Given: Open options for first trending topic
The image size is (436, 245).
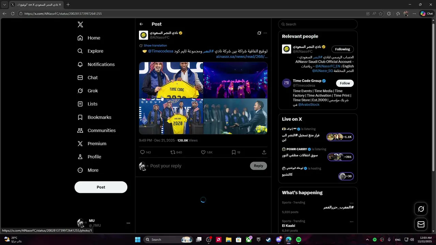Looking at the screenshot, I should click(352, 203).
